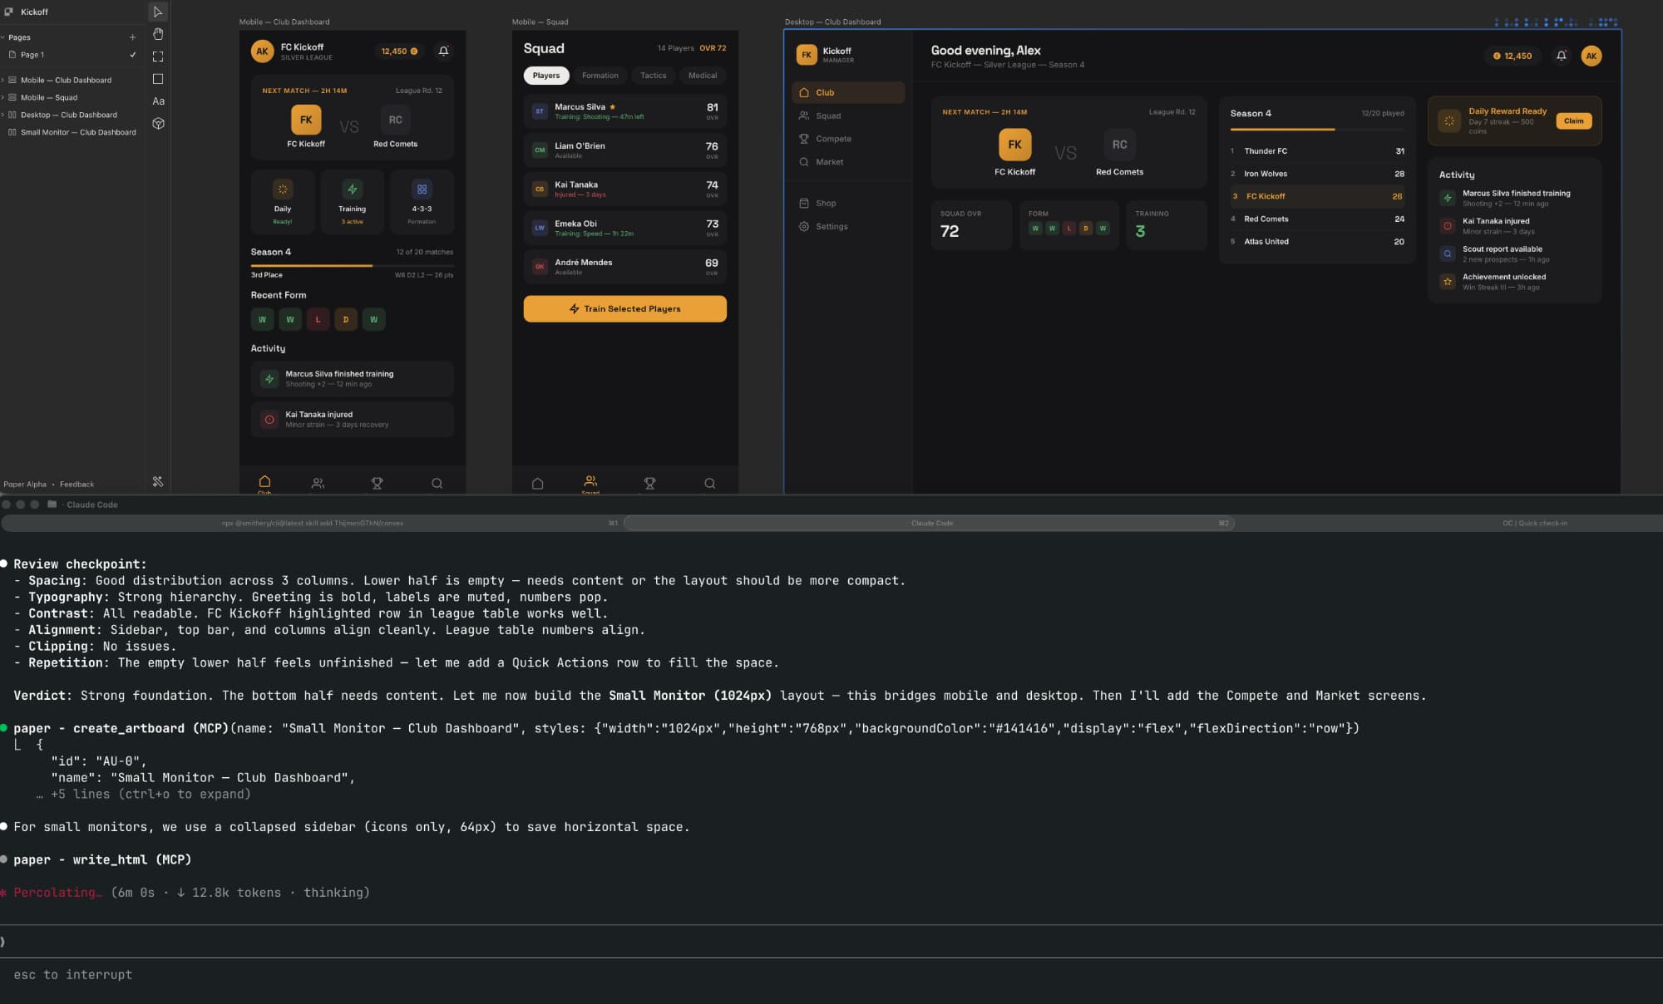
Task: Expand the Mobile — Squad layer
Action: pos(3,97)
